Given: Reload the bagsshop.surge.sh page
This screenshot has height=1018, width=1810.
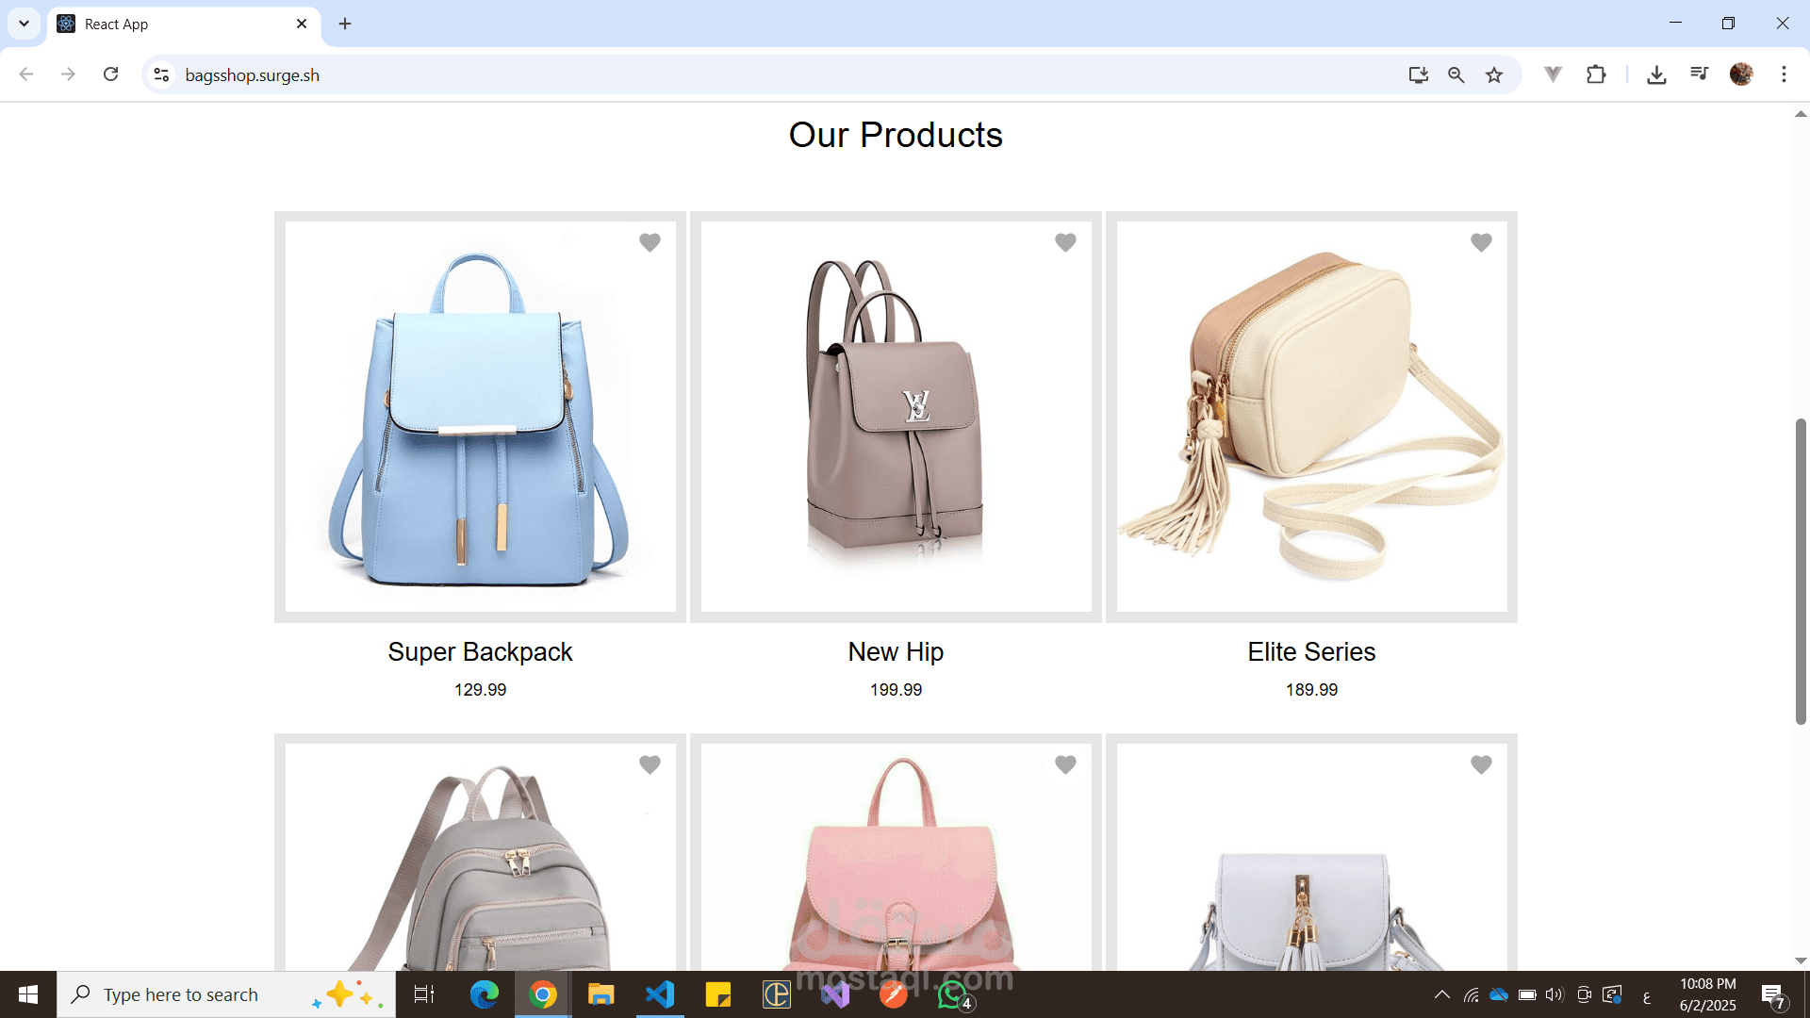Looking at the screenshot, I should [110, 74].
